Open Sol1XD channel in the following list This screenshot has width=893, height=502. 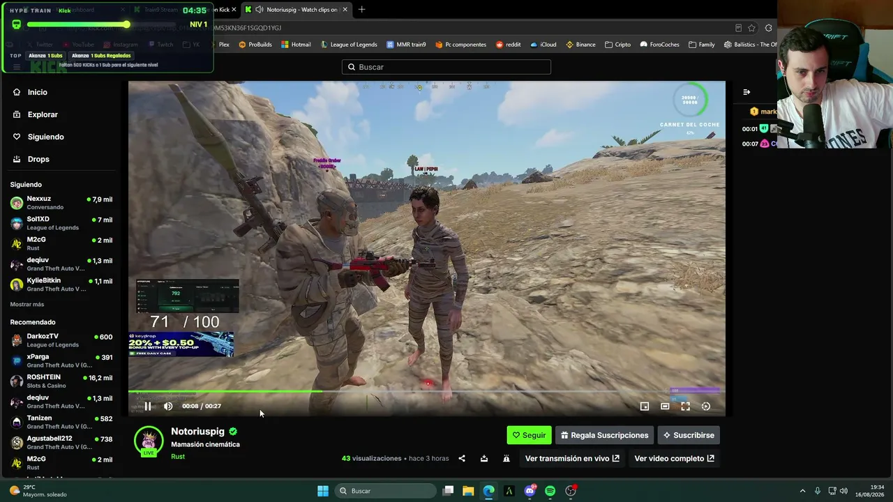(x=61, y=223)
